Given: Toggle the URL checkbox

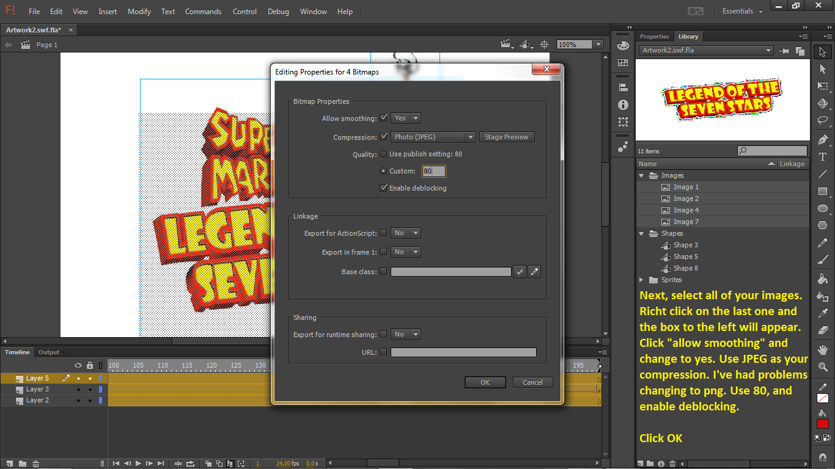Looking at the screenshot, I should point(383,352).
